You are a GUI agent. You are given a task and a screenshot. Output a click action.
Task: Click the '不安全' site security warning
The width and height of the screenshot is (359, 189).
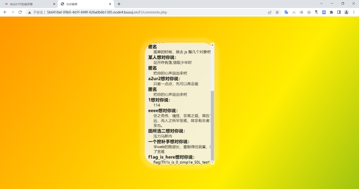click(36, 12)
